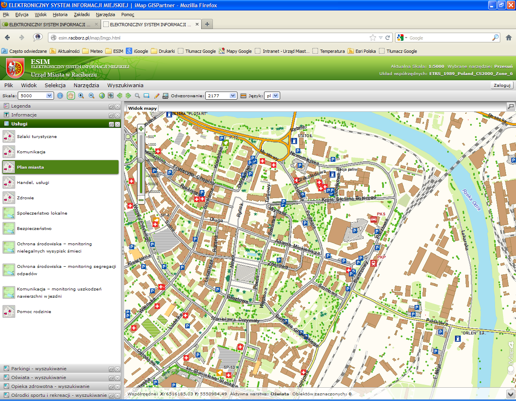
Task: Open the application Widok menu
Action: click(x=29, y=85)
